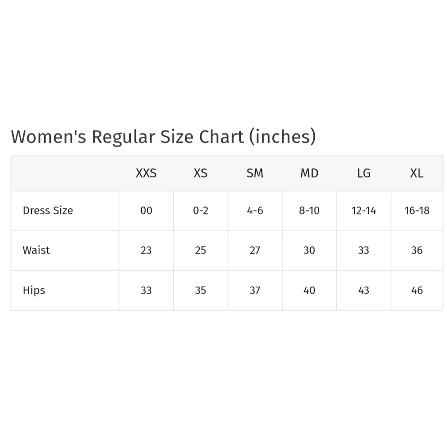The height and width of the screenshot is (447, 447).
Task: Select the XS size header
Action: [201, 173]
